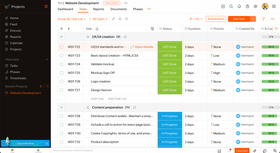Edit view with the pencil icon
Viewport: 280px width, 153px height.
[113, 19]
